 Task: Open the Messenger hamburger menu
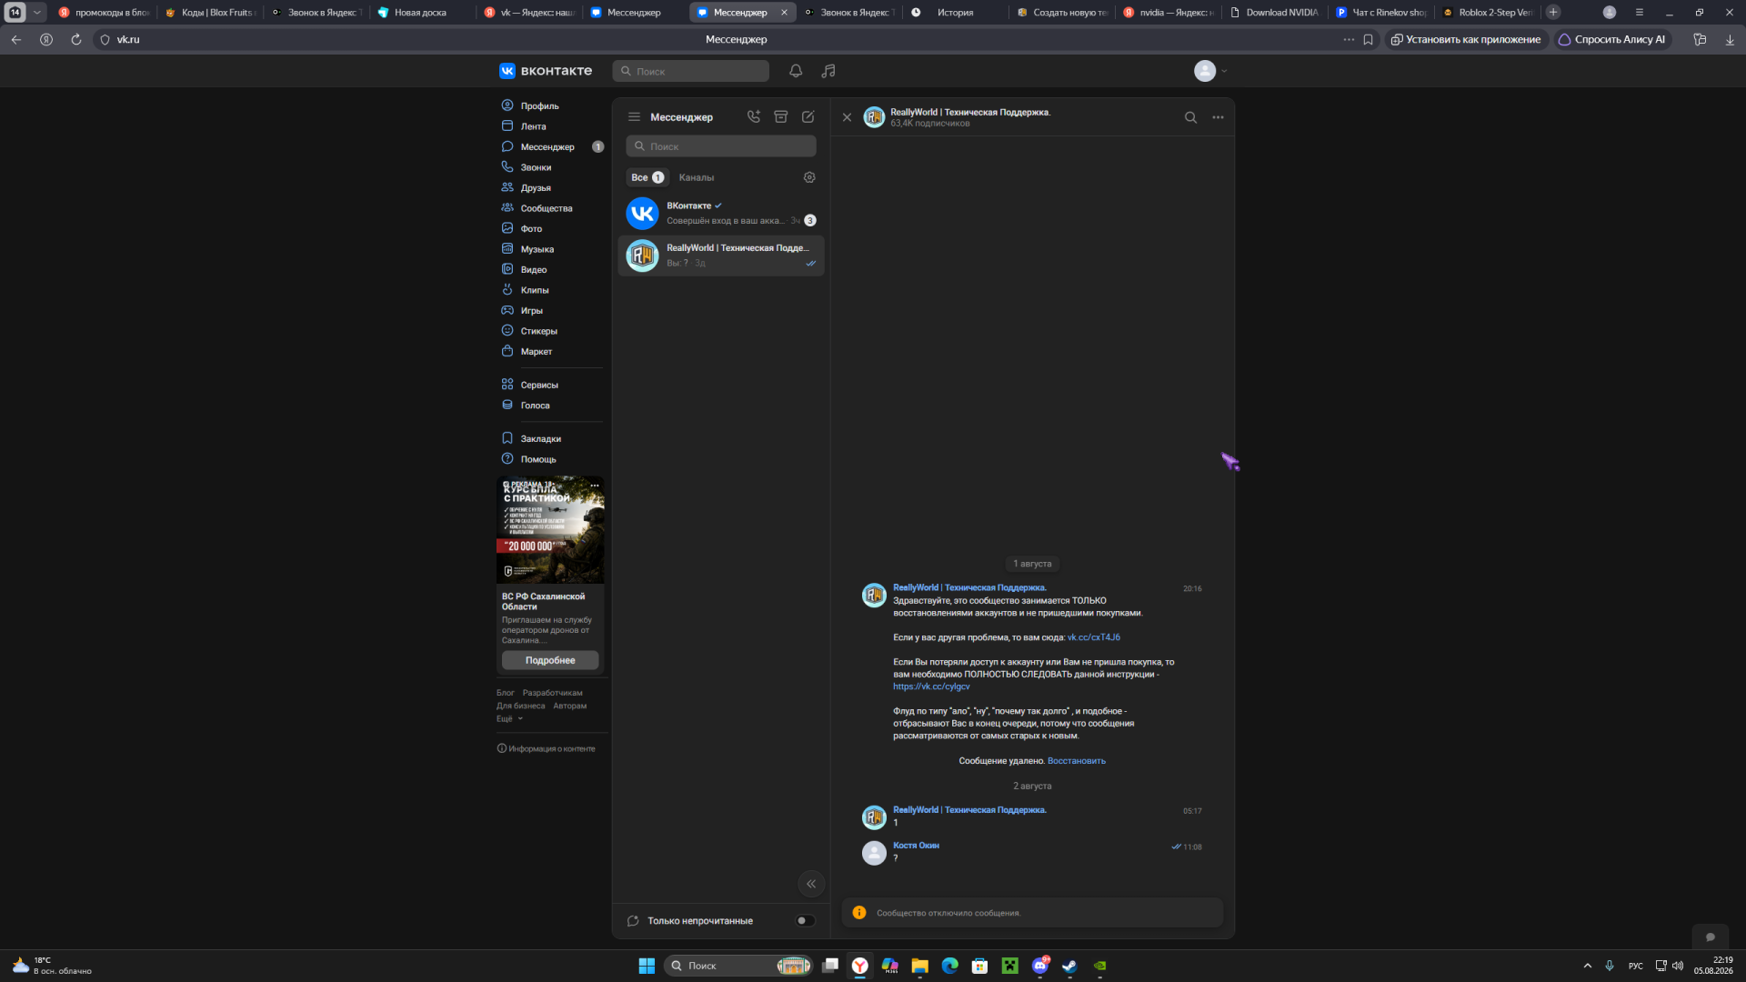634,117
